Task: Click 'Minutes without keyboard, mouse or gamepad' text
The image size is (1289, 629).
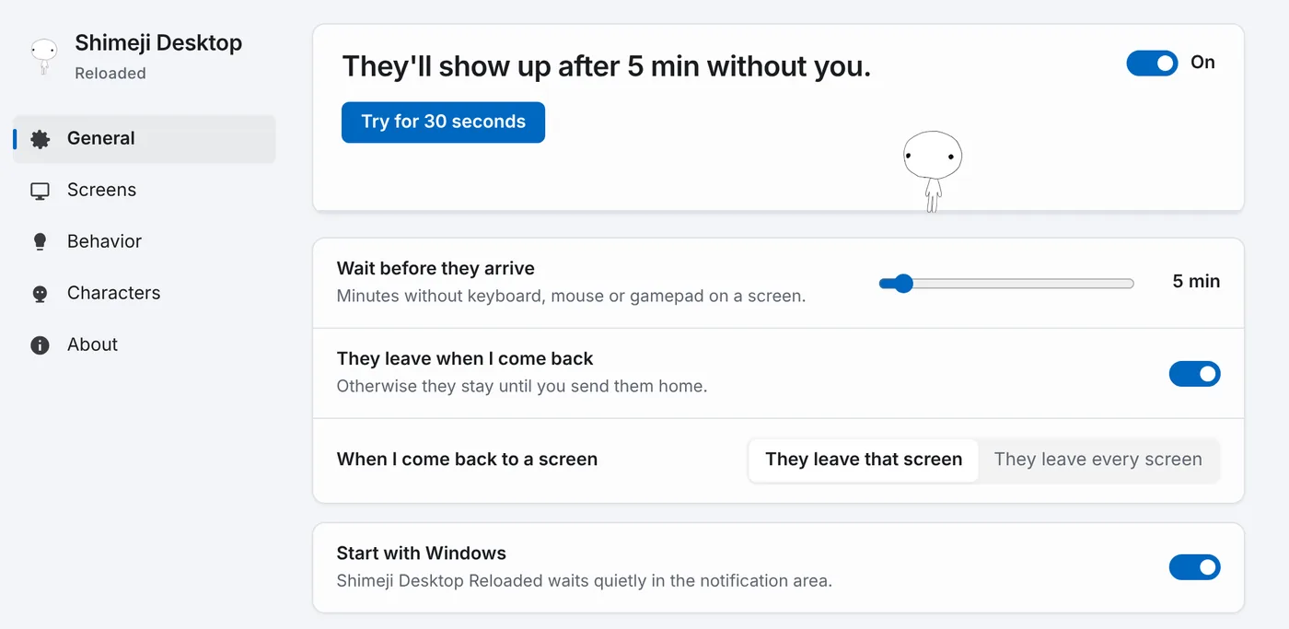Action: click(x=571, y=297)
